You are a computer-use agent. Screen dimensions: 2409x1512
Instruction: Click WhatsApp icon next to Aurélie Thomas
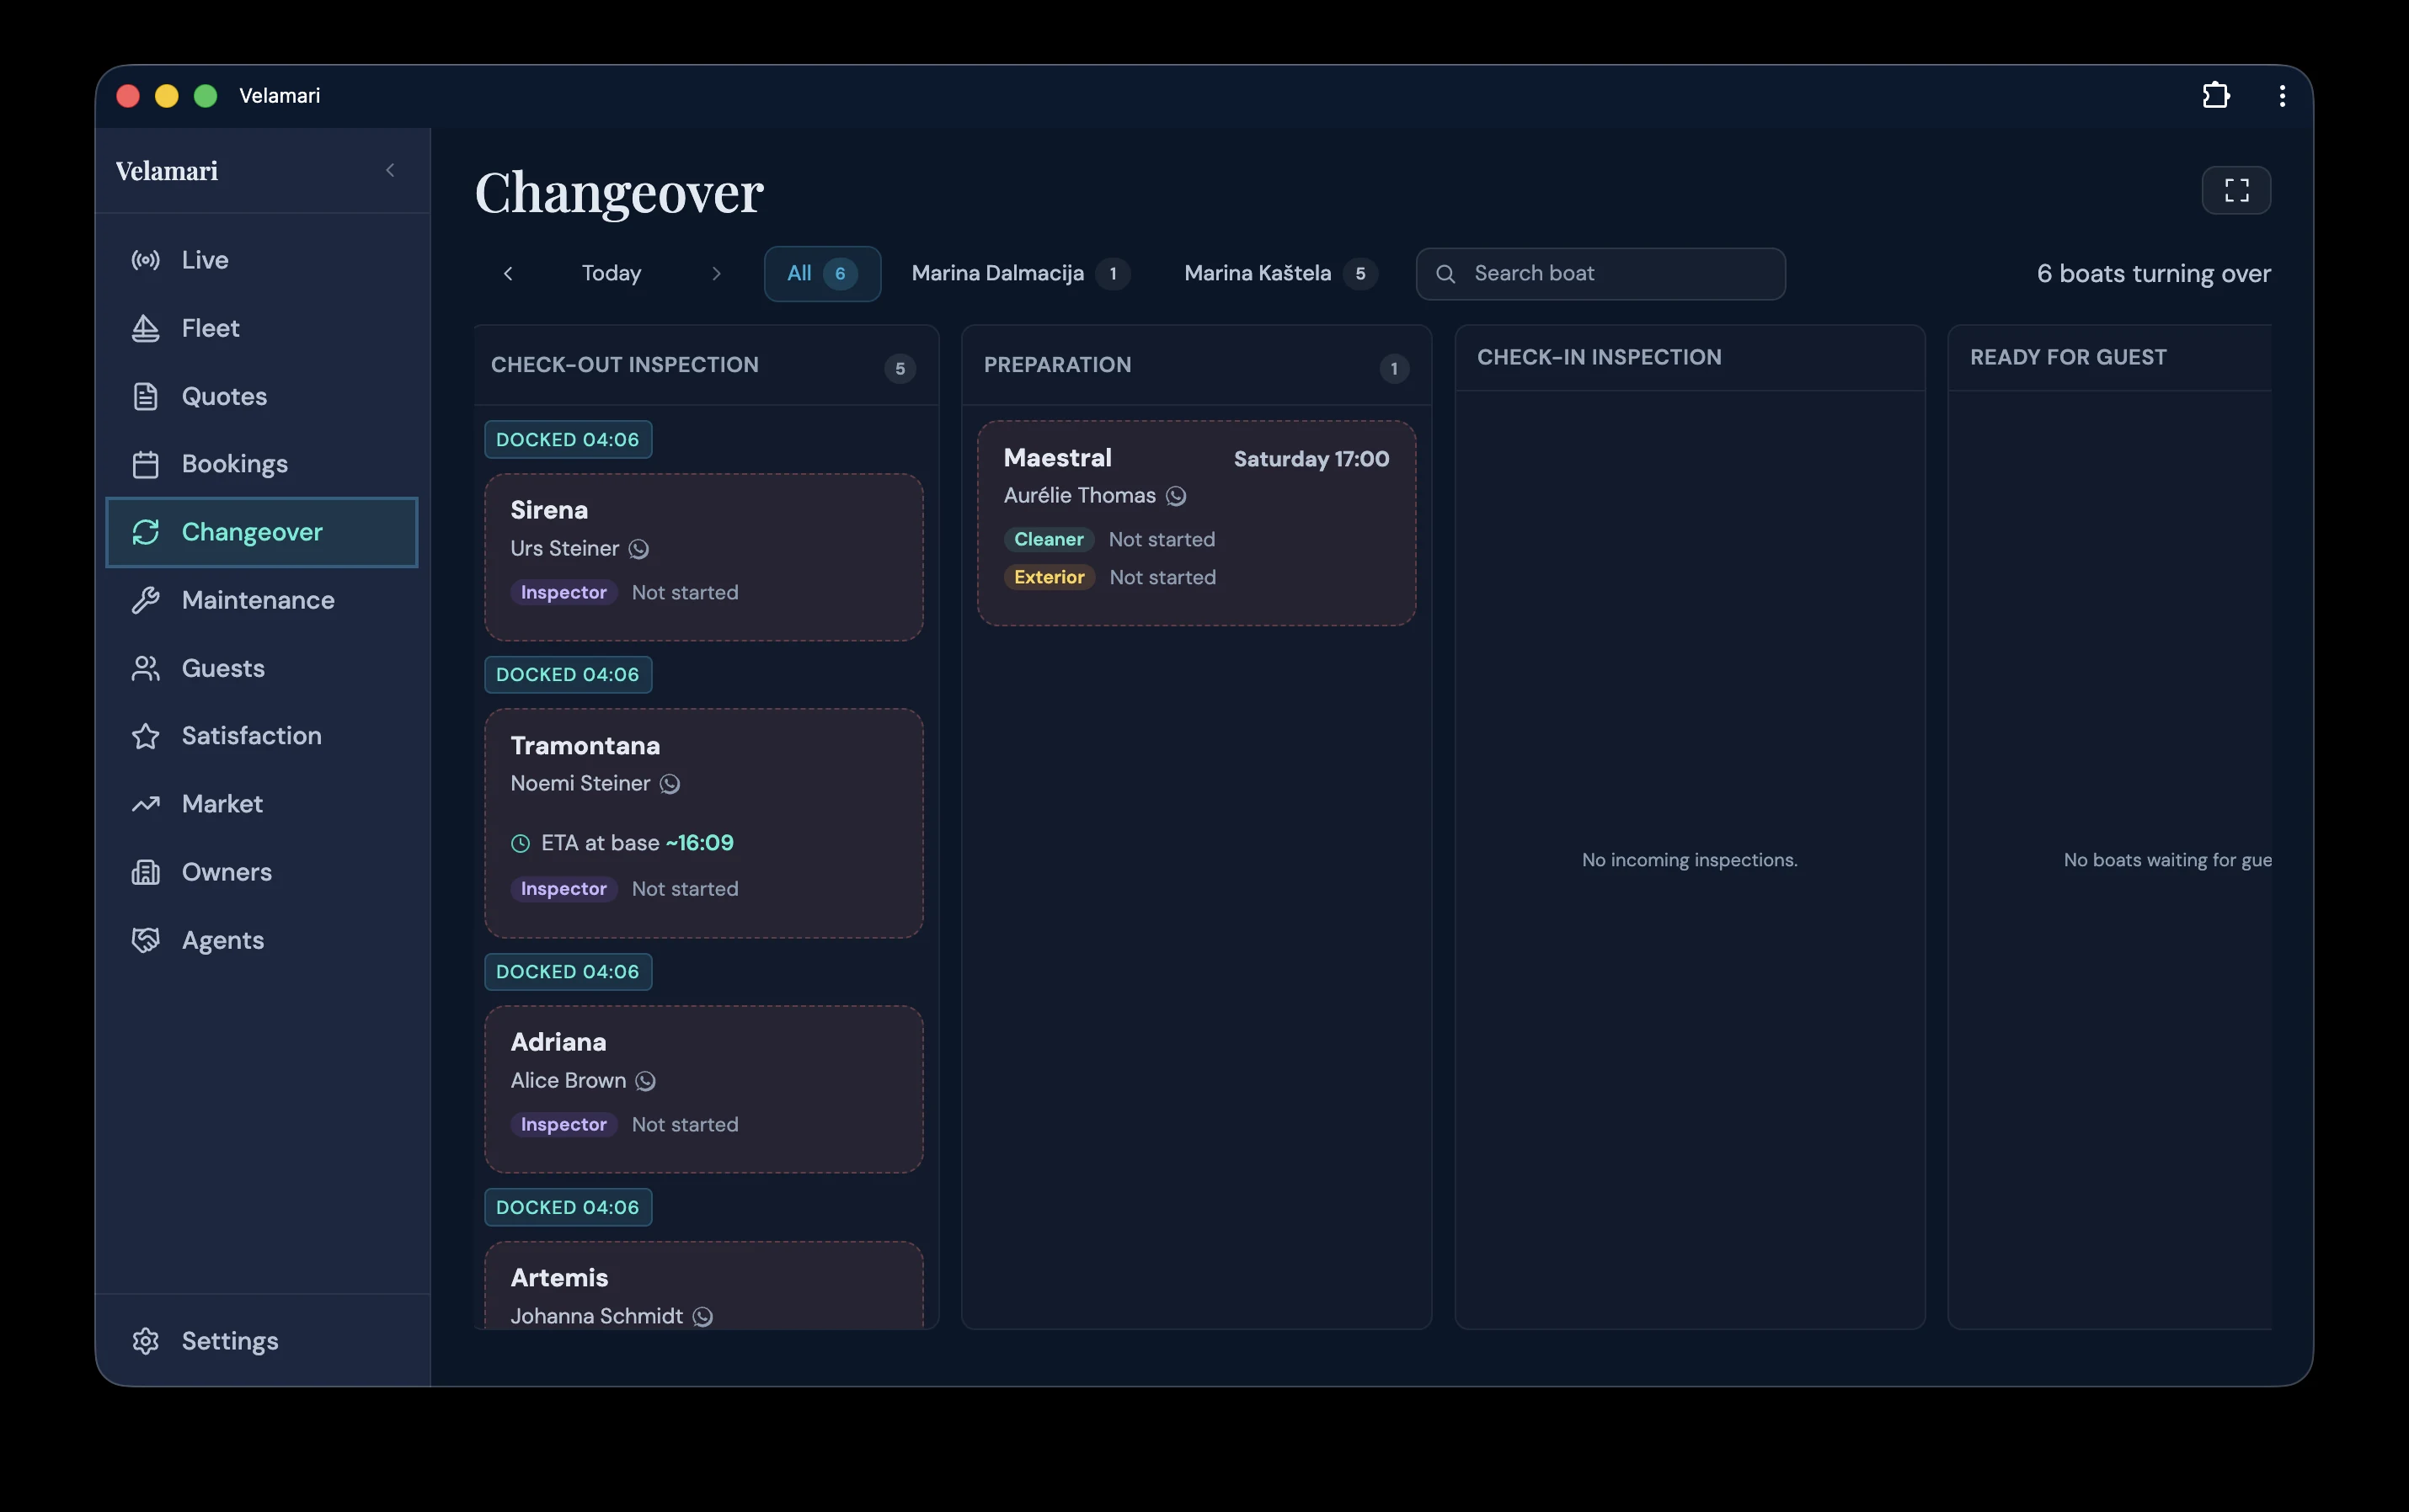coord(1177,496)
